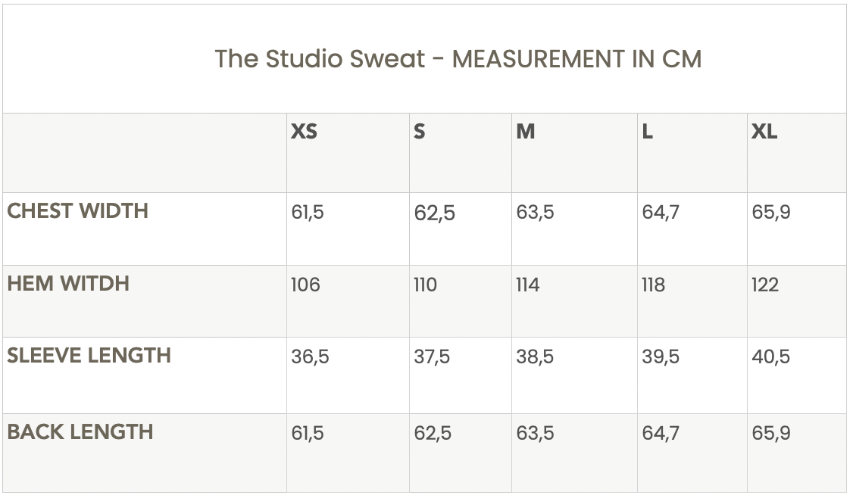Select the sleeve length value 36,5
This screenshot has height=495, width=853.
click(310, 357)
